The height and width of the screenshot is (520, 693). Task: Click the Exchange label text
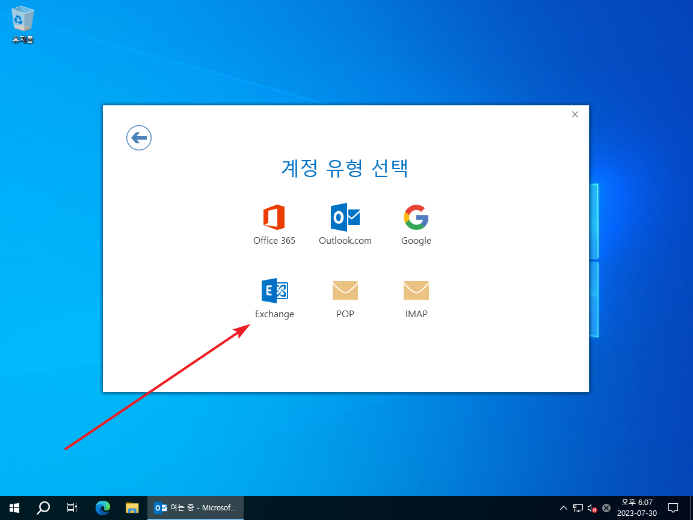point(274,314)
